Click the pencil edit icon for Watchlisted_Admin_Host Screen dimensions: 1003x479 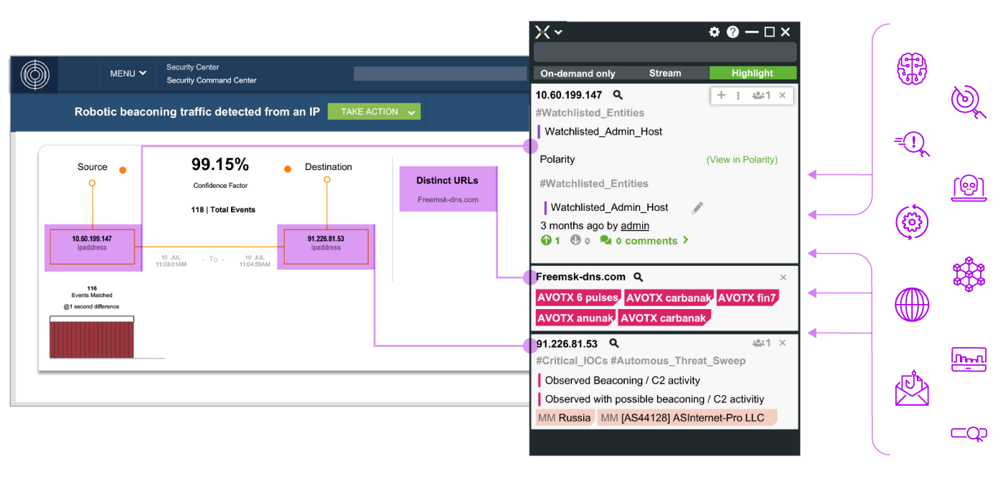[x=697, y=208]
